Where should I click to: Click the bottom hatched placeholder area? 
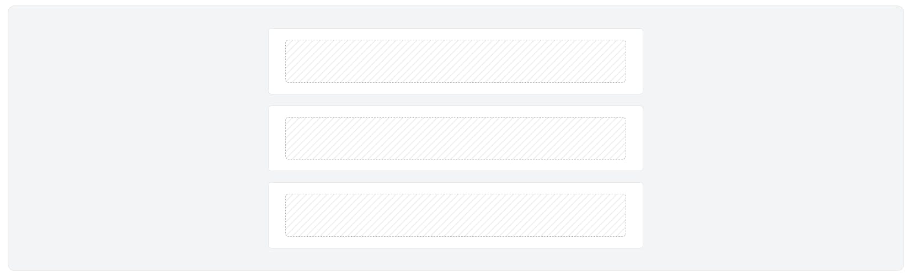point(456,215)
